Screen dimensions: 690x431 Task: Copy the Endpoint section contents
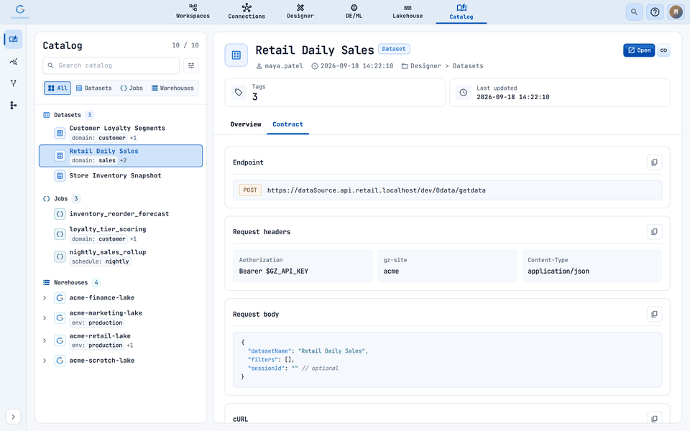[654, 162]
